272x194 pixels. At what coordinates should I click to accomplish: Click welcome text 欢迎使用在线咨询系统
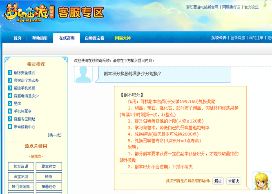click(x=114, y=61)
